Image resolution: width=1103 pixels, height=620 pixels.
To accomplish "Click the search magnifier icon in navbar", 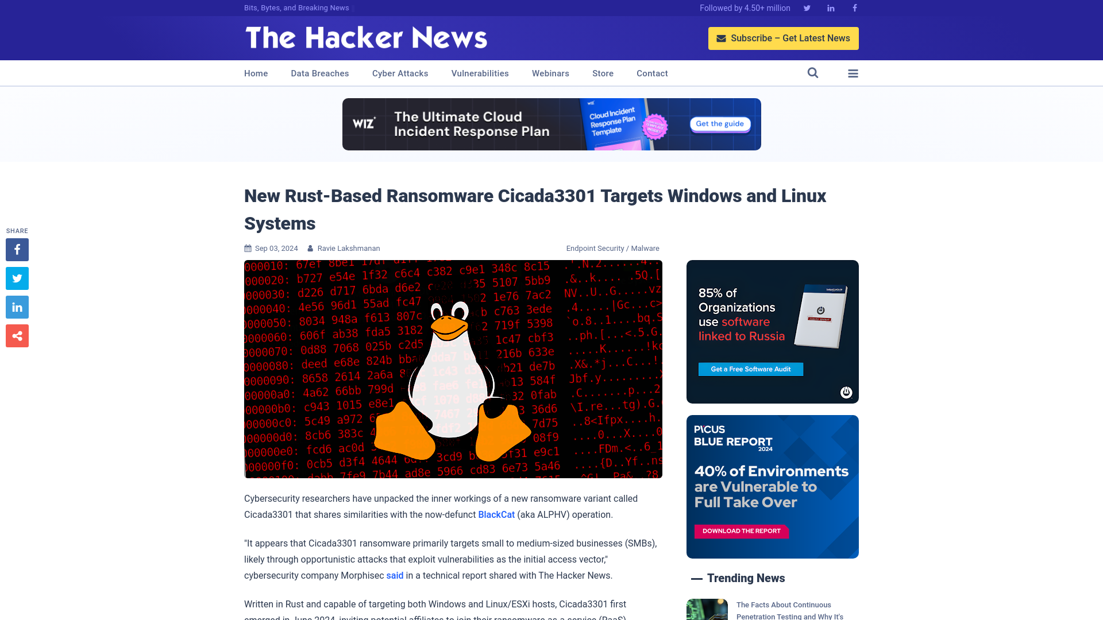I will tap(812, 73).
